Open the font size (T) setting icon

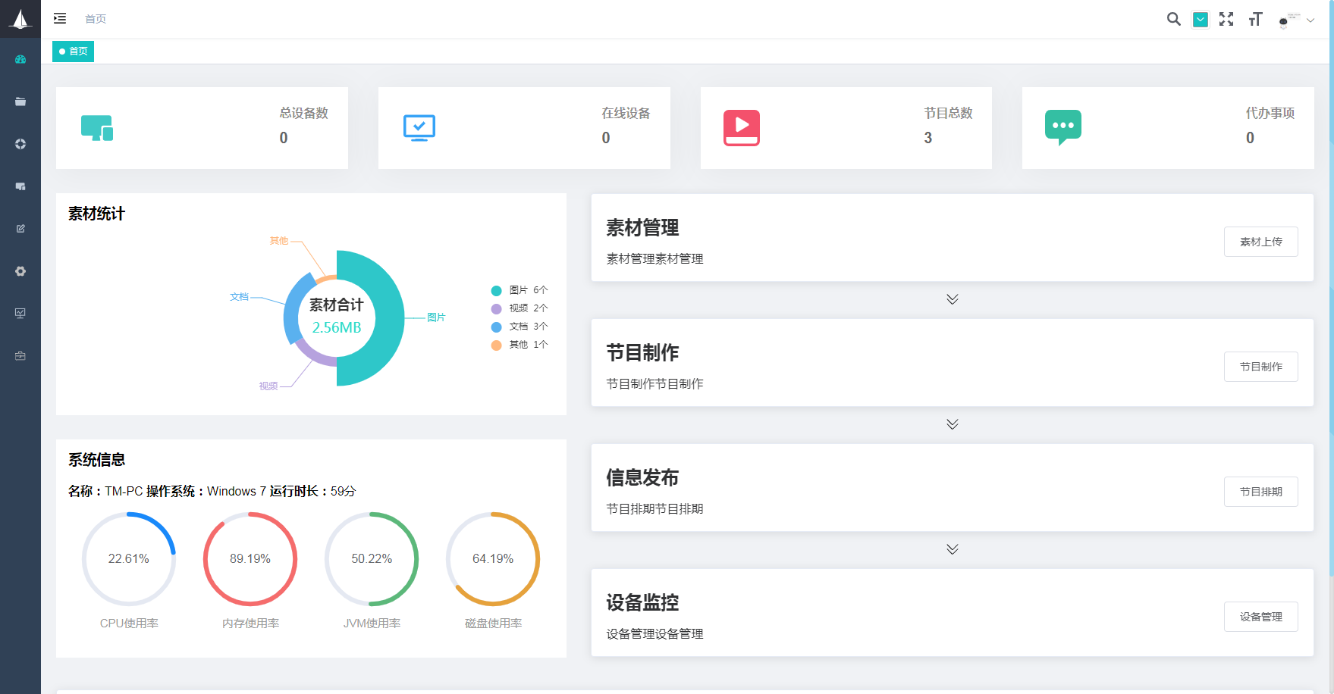1255,19
